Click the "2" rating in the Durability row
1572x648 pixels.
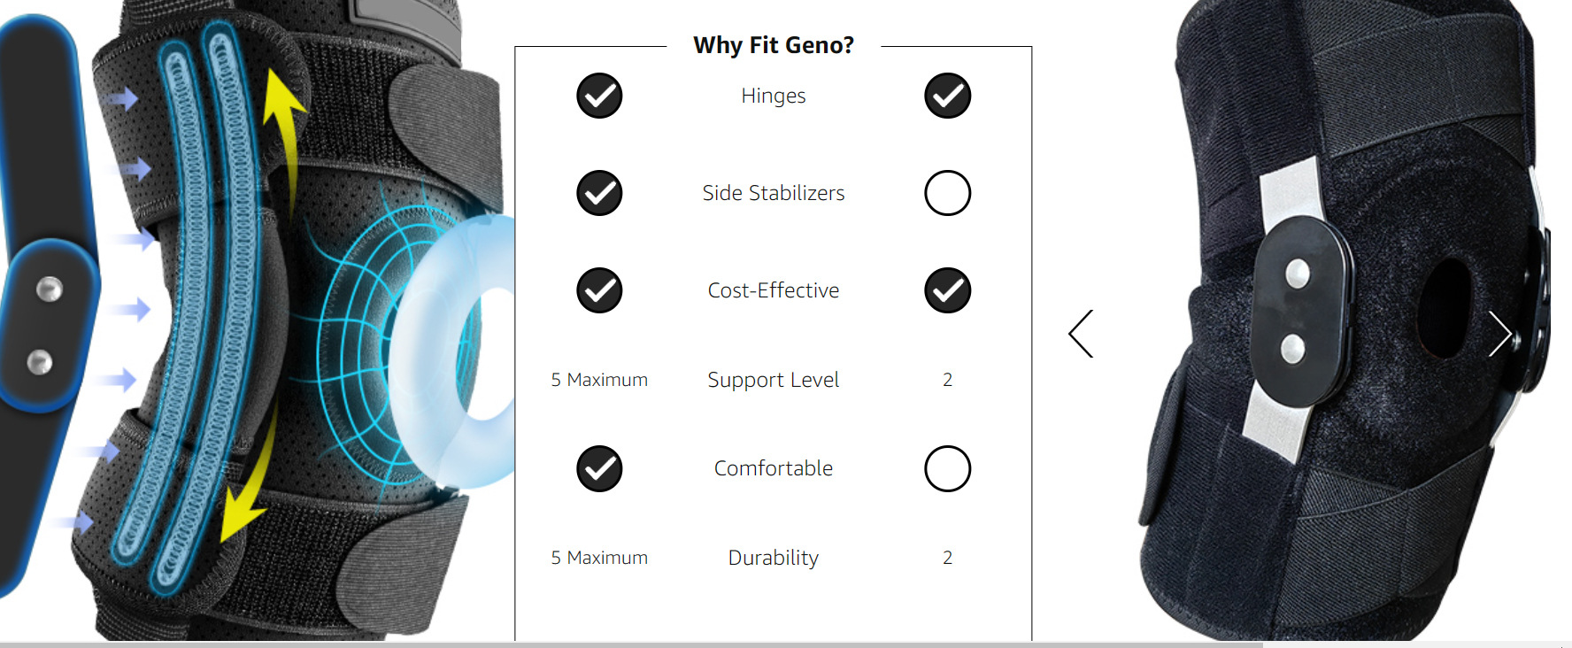pyautogui.click(x=947, y=558)
